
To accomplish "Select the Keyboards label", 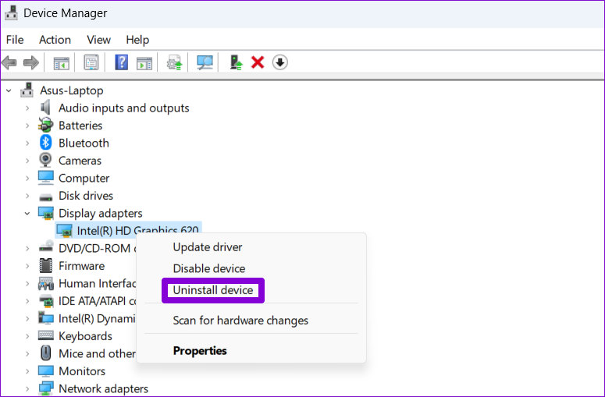I will 85,336.
